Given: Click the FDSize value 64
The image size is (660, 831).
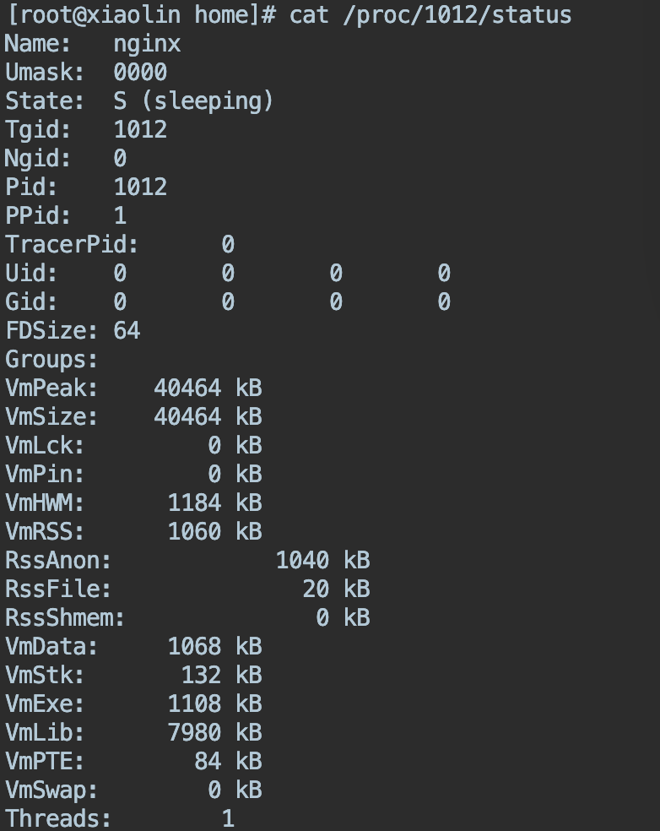Looking at the screenshot, I should tap(127, 330).
